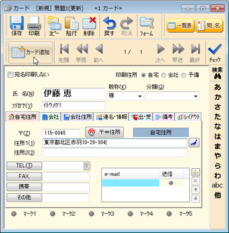Select the 会社 print address radio button
This screenshot has width=229, height=233.
click(164, 75)
